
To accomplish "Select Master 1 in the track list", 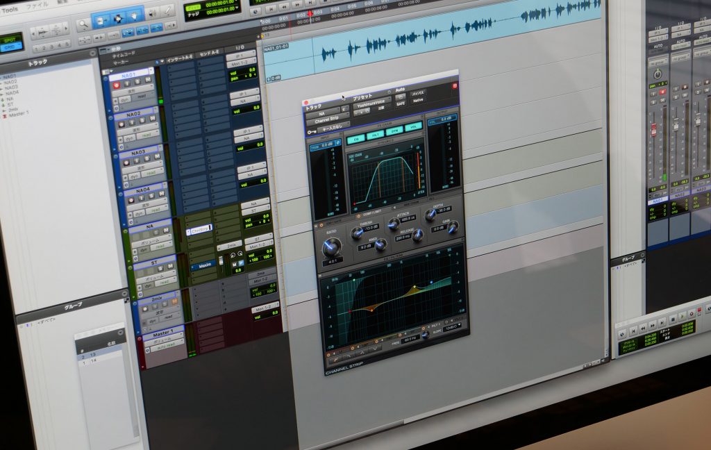I will [19, 115].
